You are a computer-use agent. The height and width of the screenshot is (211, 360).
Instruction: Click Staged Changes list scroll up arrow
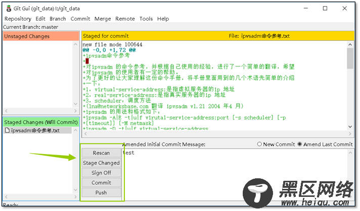[75, 130]
